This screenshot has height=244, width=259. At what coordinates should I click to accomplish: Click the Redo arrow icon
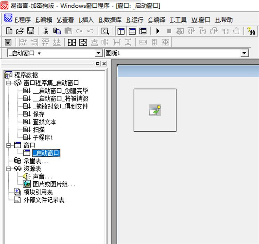point(79,31)
